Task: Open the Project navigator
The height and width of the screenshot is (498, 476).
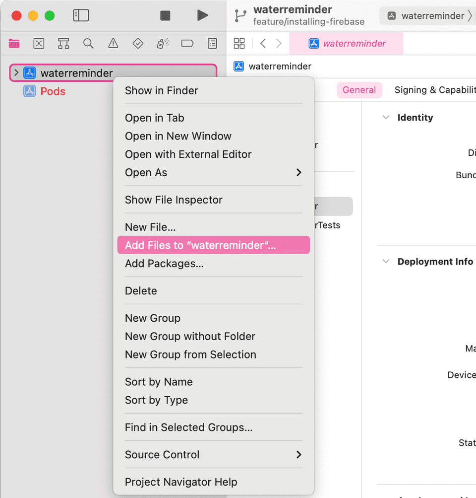Action: tap(14, 44)
